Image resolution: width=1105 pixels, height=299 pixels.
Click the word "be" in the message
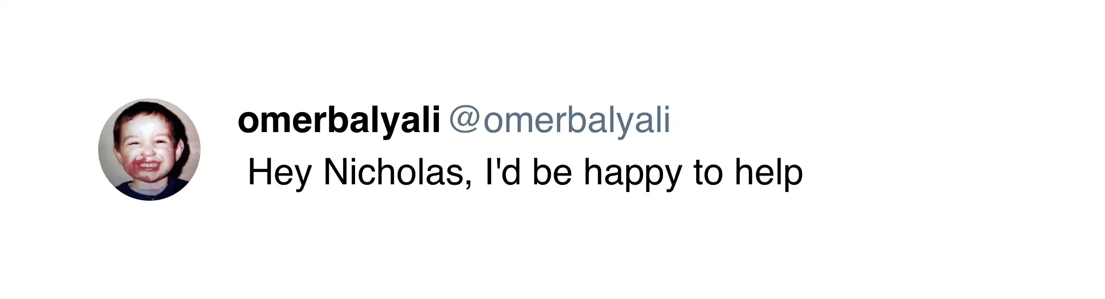point(552,173)
